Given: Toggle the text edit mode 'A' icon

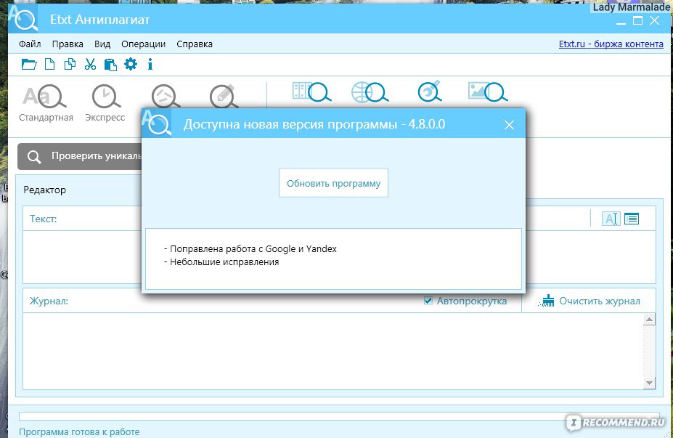Looking at the screenshot, I should 611,219.
